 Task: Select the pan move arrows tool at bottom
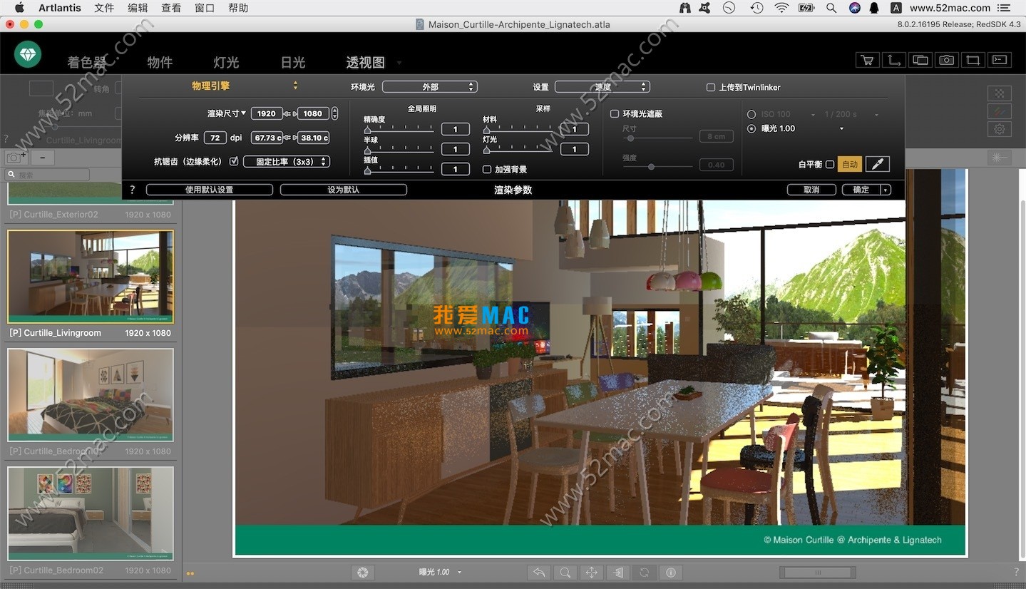coord(592,572)
